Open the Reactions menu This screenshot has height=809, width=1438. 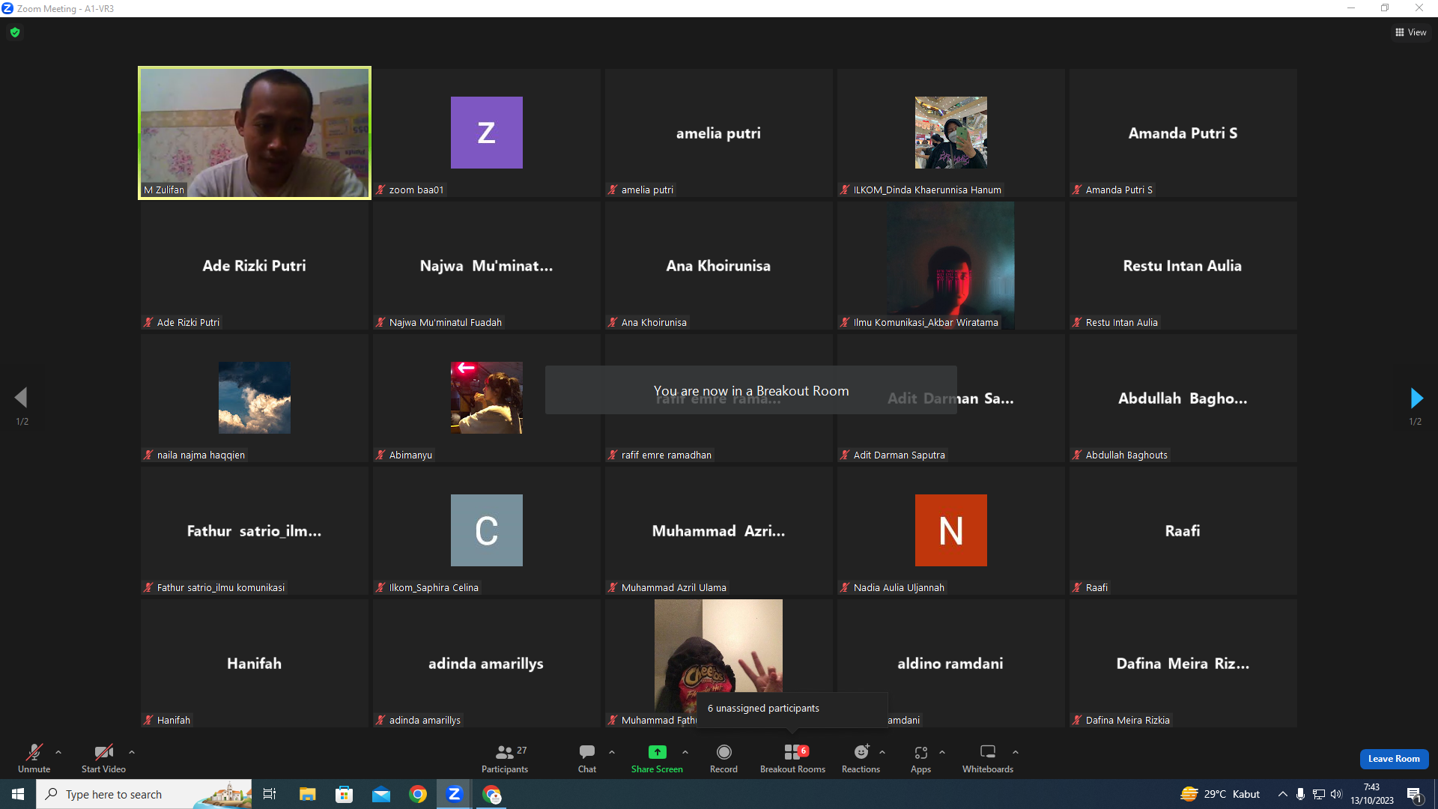click(x=861, y=758)
